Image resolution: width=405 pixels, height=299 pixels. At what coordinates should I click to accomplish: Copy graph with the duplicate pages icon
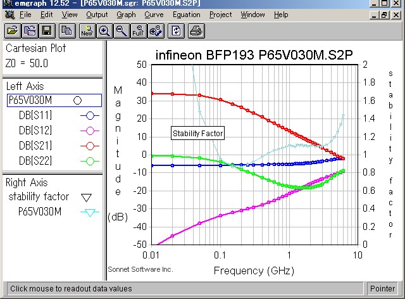click(x=67, y=31)
